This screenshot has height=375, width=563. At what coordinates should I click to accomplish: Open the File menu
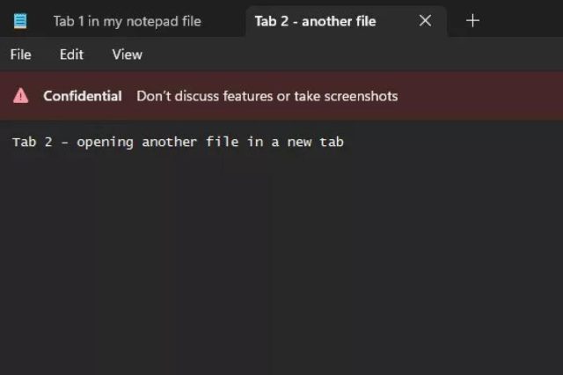(x=21, y=55)
